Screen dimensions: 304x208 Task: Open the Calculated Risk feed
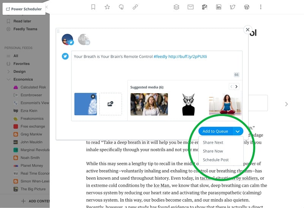pos(33,87)
